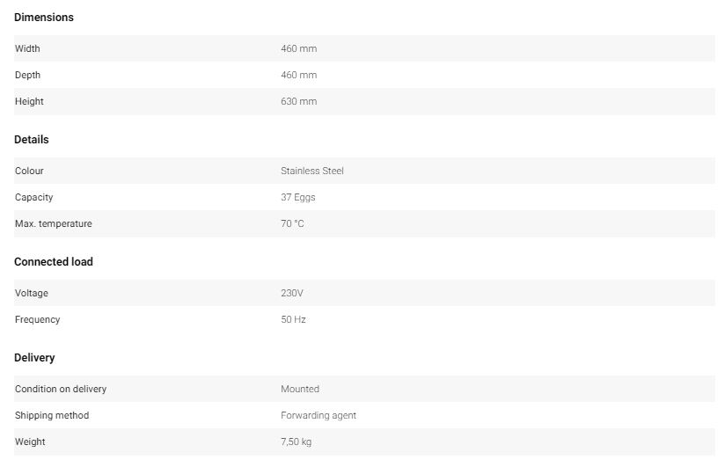Select the Capacity row label
725x467 pixels.
point(34,197)
